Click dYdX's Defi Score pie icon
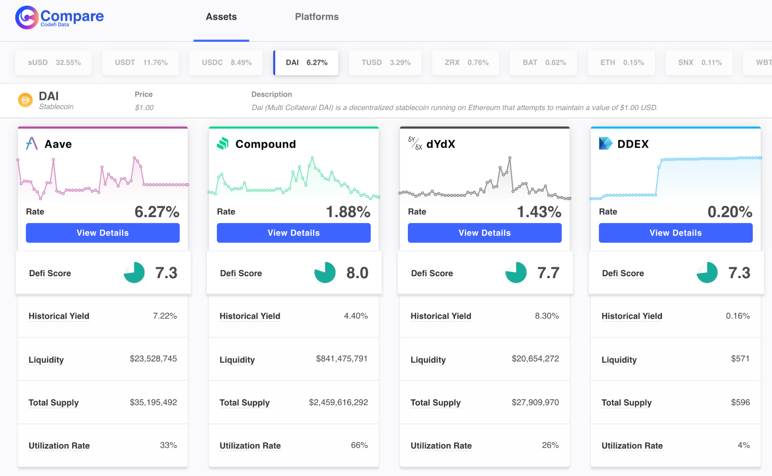This screenshot has height=476, width=772. click(516, 272)
